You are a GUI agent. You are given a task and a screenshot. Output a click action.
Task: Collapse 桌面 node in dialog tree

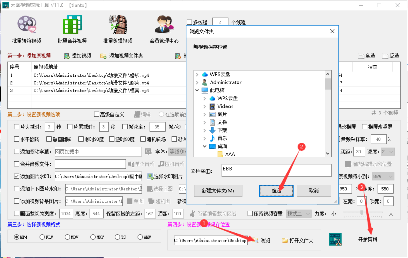click(204, 146)
